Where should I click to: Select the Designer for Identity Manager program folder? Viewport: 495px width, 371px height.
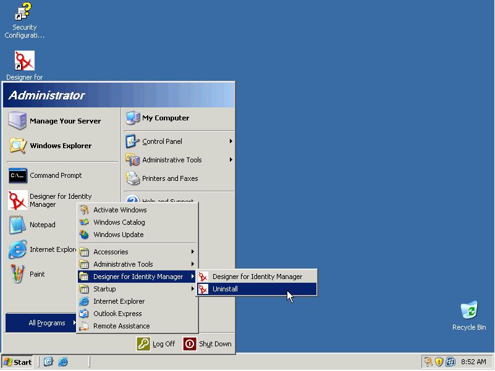(x=138, y=277)
